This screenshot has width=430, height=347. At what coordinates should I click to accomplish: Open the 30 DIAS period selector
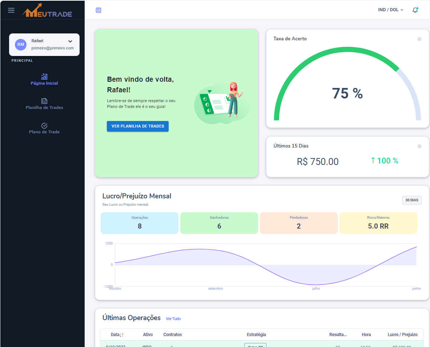[411, 200]
